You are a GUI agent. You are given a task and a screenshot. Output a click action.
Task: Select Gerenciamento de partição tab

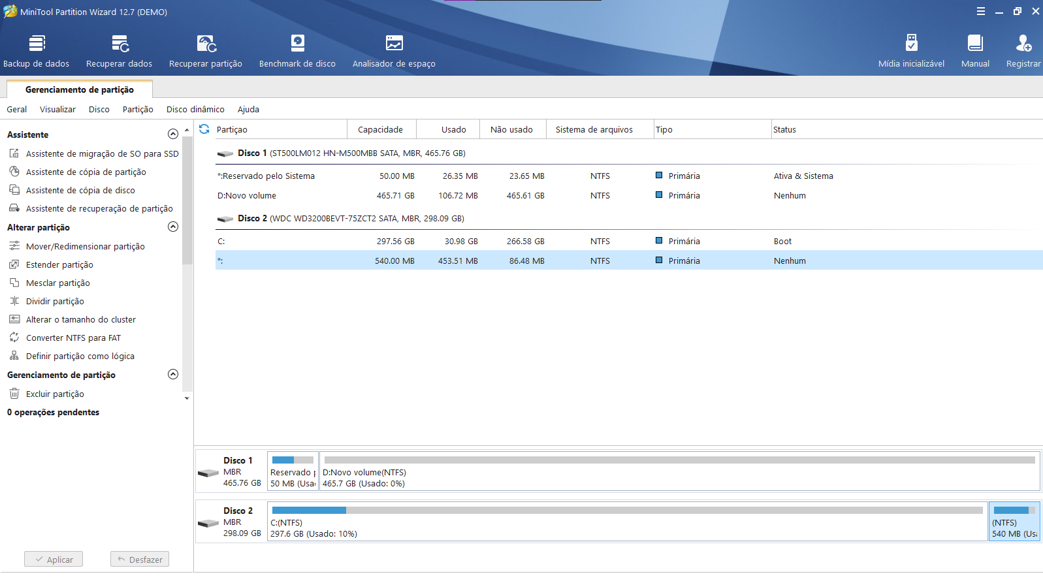point(80,89)
